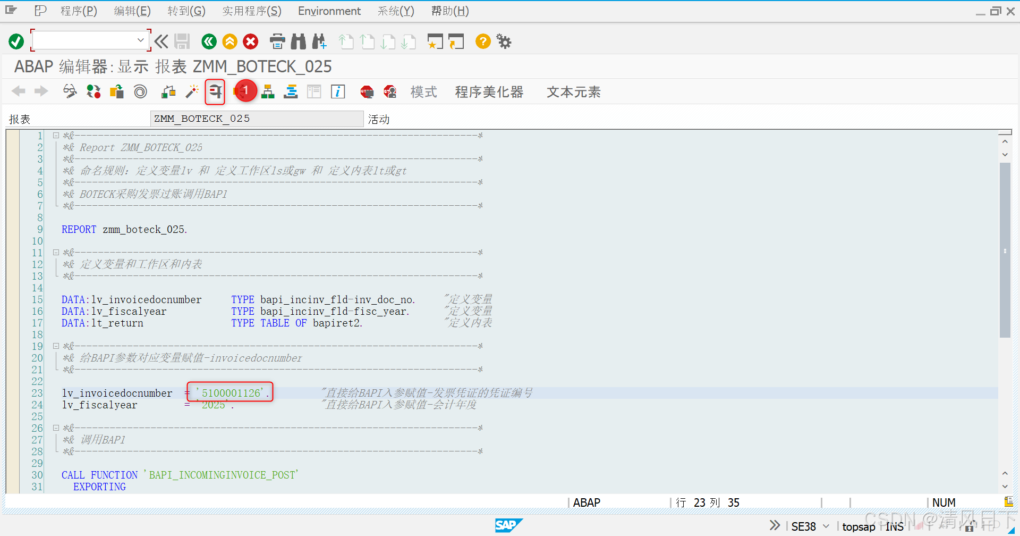Viewport: 1020px width, 536px height.
Task: Click the Find binoculars icon
Action: click(298, 41)
